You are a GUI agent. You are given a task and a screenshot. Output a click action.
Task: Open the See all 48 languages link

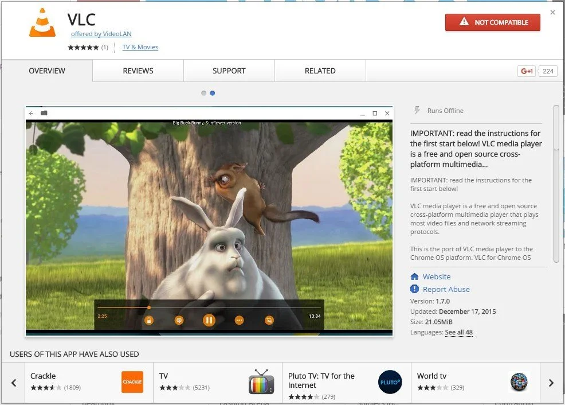pos(458,332)
